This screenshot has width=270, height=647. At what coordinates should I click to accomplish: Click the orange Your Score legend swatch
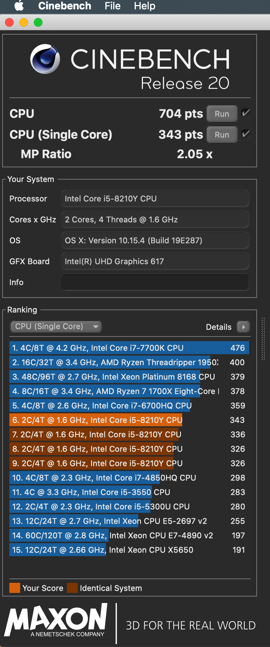coord(15,588)
